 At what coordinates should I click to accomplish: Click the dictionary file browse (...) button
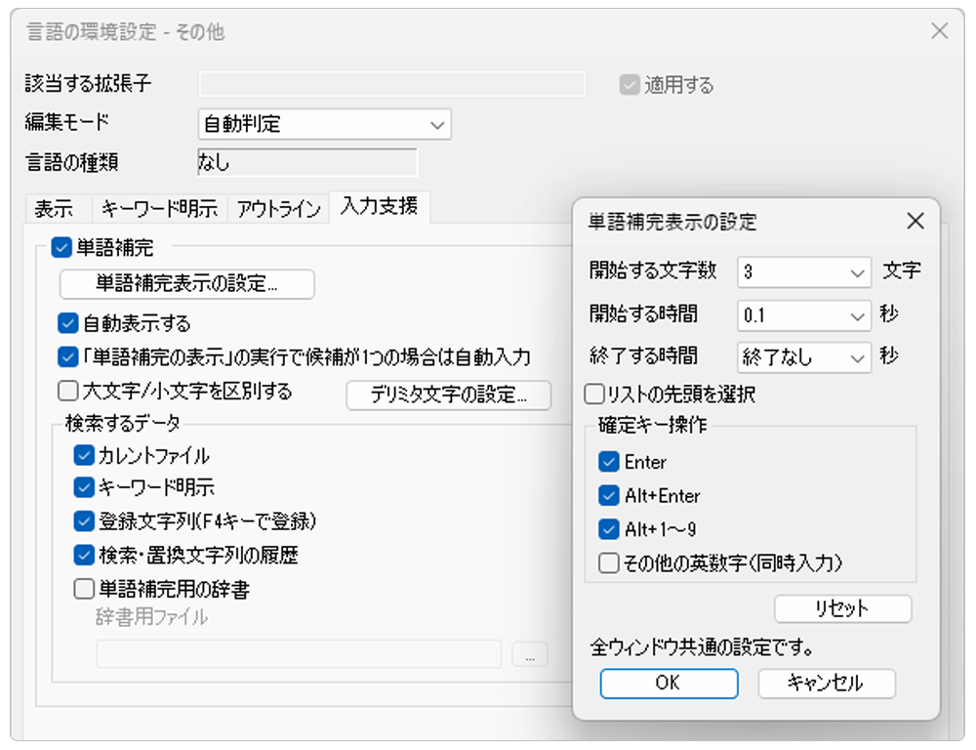point(529,655)
